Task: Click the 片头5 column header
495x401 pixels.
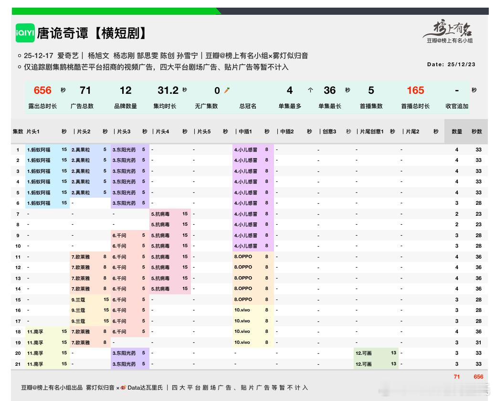Action: coord(204,131)
